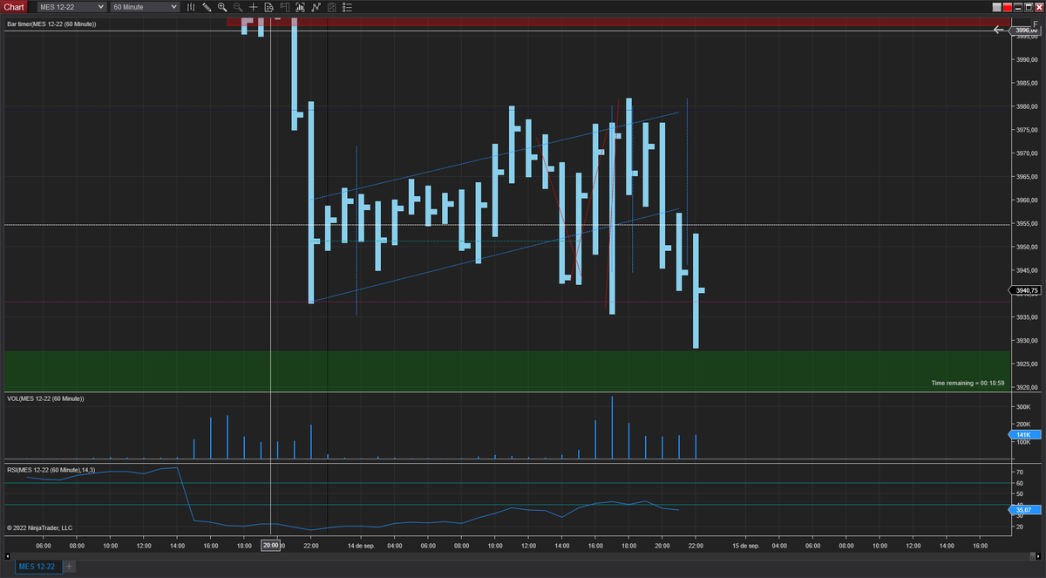1046x578 pixels.
Task: Click the 15 de sep. date label
Action: [x=745, y=546]
